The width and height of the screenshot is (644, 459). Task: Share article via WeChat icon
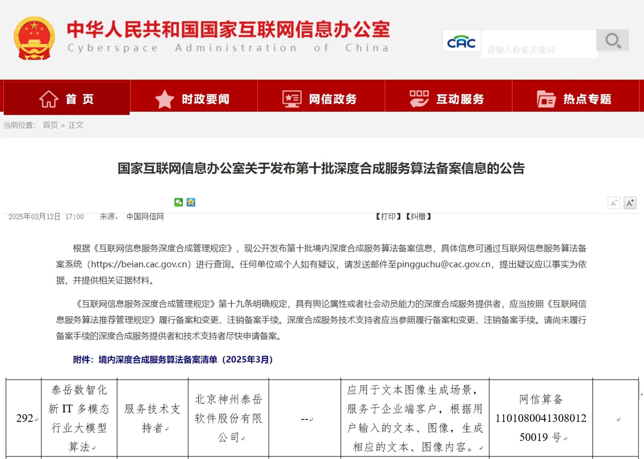pos(179,202)
